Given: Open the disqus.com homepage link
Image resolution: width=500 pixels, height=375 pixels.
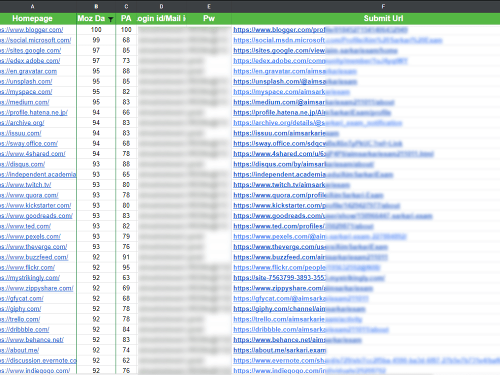Looking at the screenshot, I should [x=22, y=164].
